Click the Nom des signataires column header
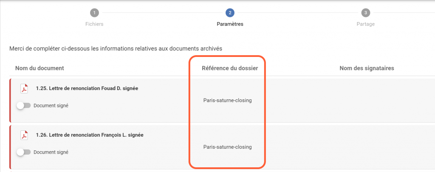 point(367,68)
